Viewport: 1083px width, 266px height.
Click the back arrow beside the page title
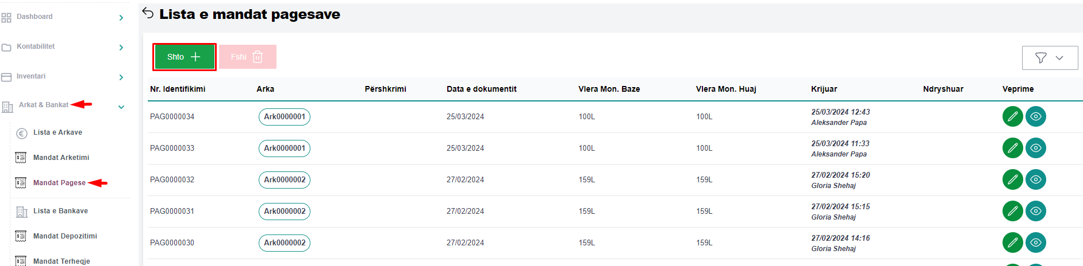[148, 13]
